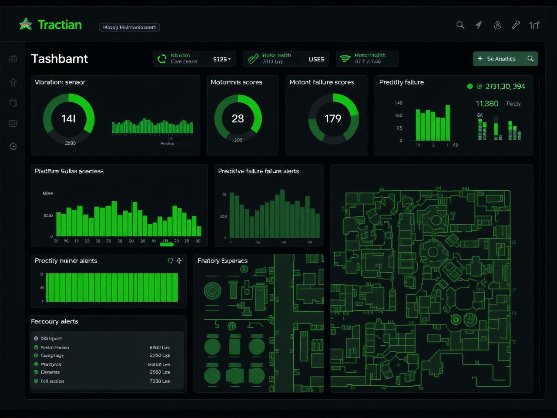
Task: Click small target icon before 2131,30,394
Action: pyautogui.click(x=480, y=86)
